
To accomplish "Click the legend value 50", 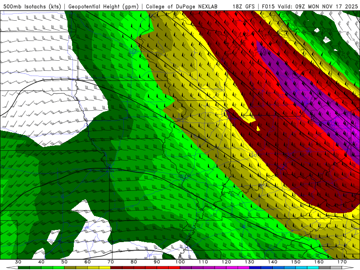I will click(x=64, y=262).
